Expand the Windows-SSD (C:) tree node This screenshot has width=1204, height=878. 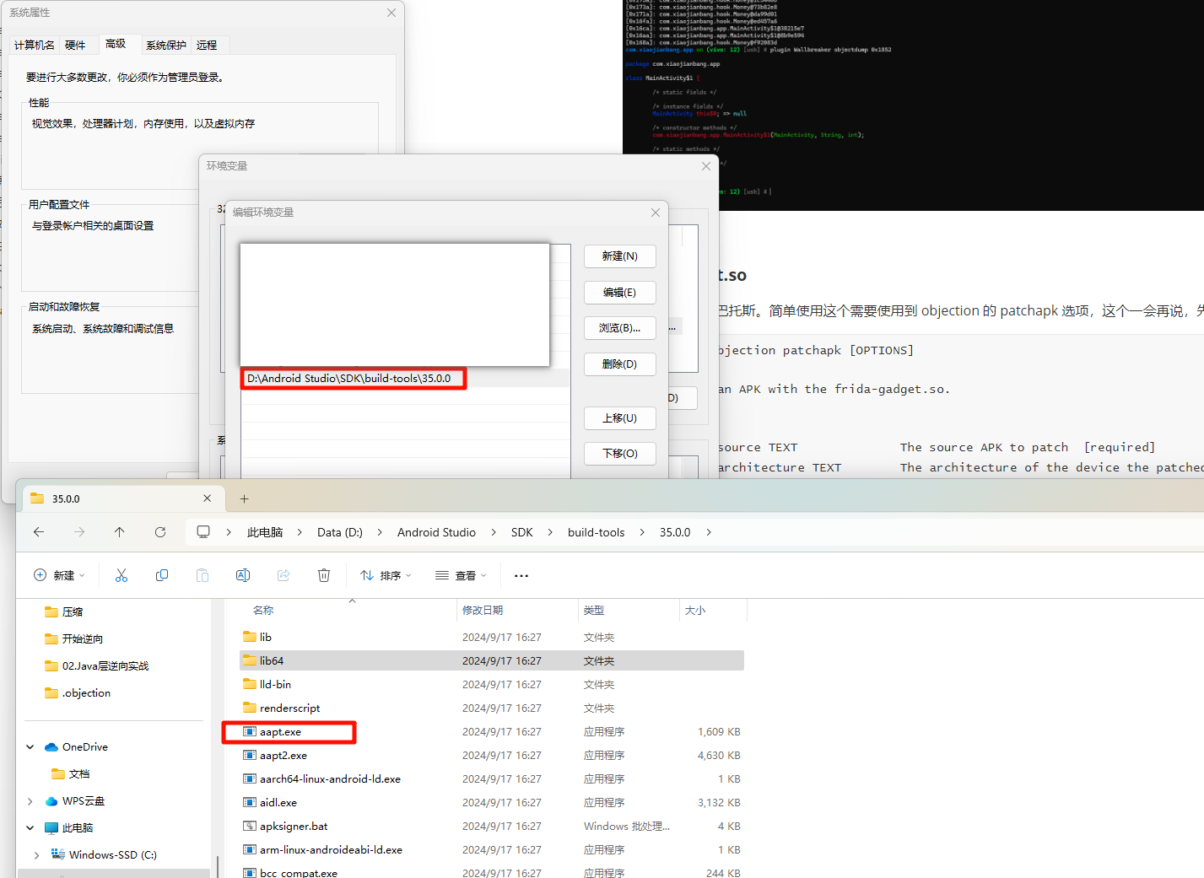tap(36, 855)
